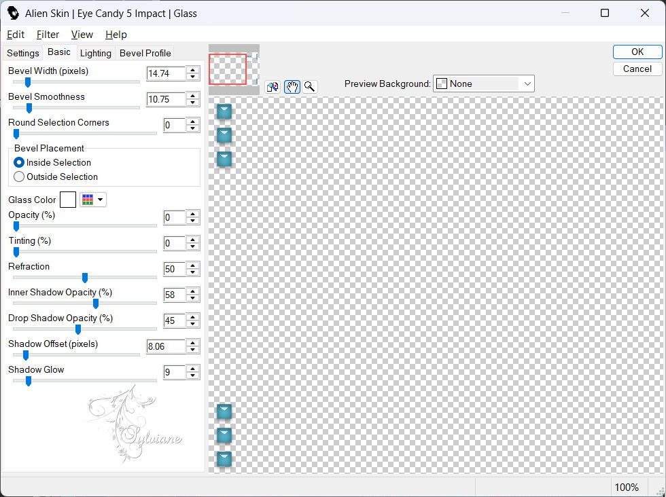Click the Shadow Offset slider handle
This screenshot has width=666, height=497.
coord(26,355)
